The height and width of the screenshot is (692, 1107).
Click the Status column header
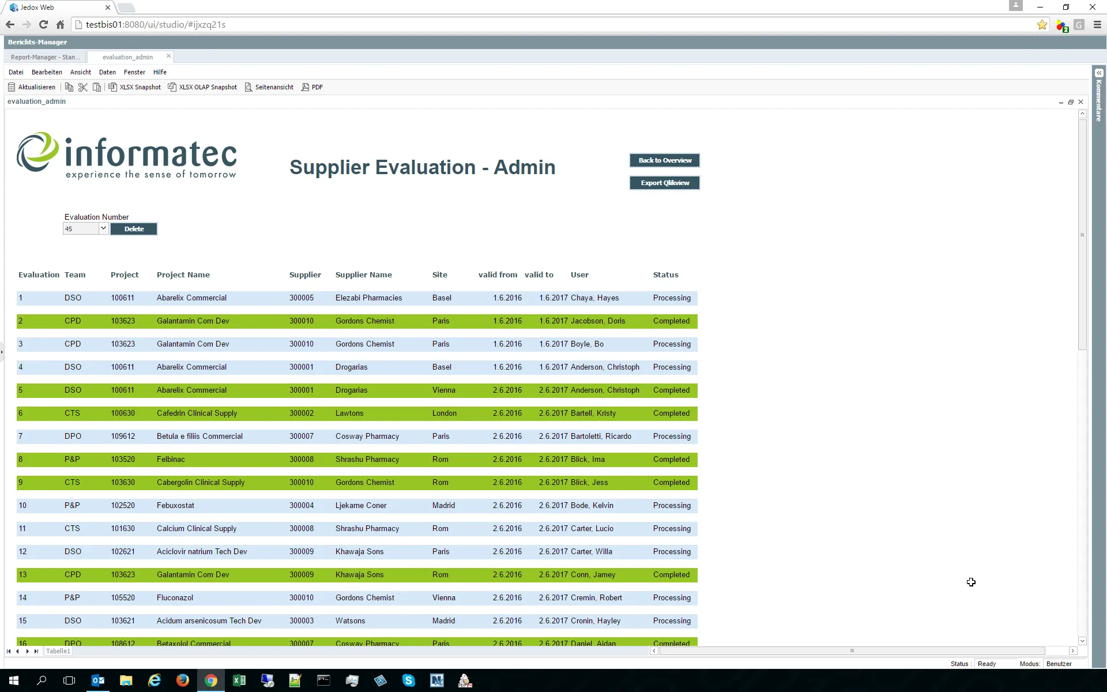coord(666,275)
